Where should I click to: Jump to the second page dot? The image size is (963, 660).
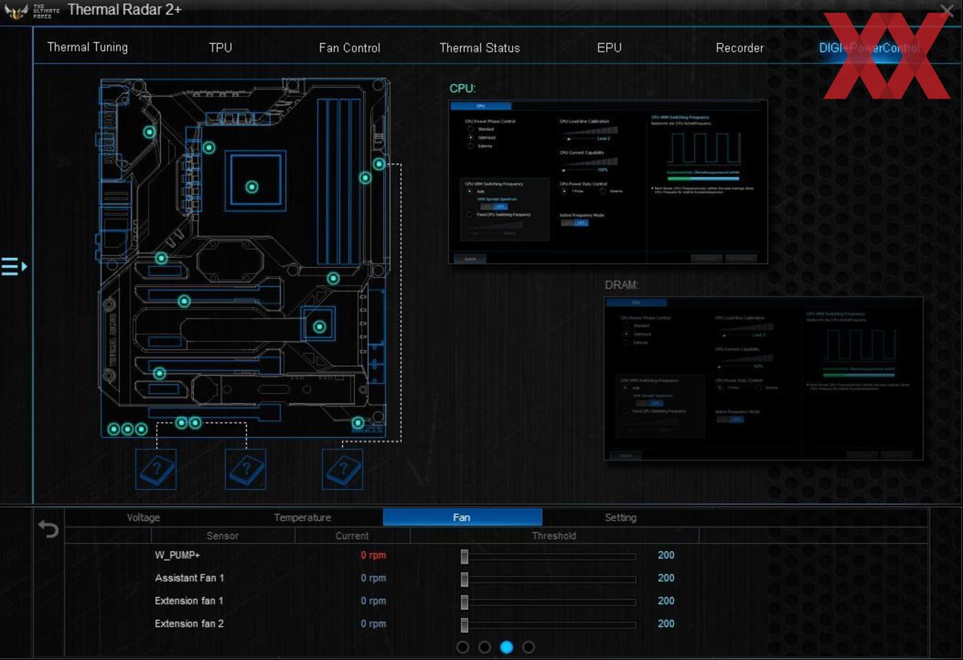tap(484, 647)
